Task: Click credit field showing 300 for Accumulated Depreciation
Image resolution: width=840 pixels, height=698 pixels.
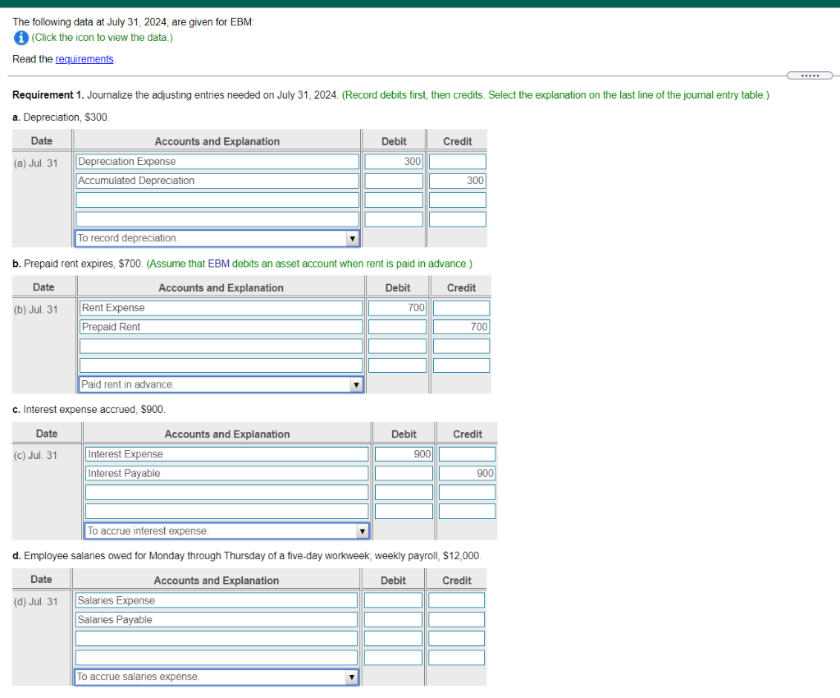Action: (458, 181)
